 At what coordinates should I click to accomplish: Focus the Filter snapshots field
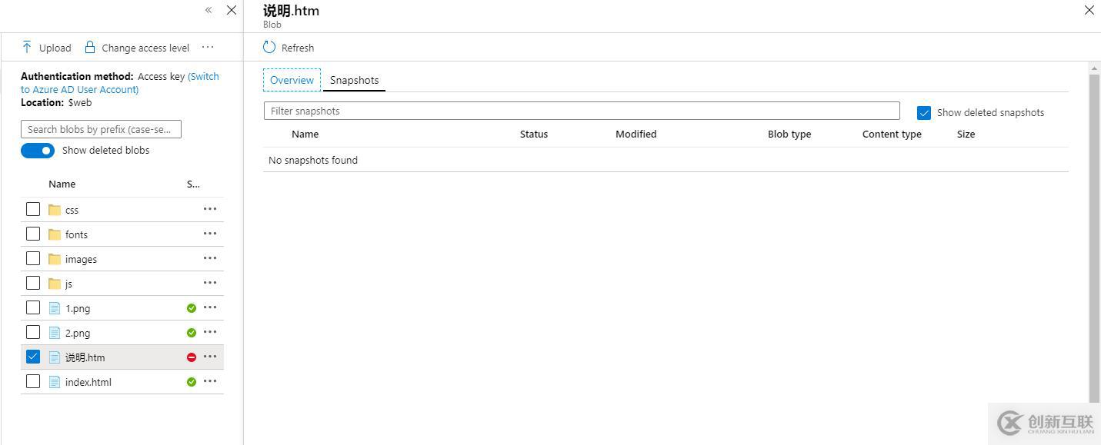pyautogui.click(x=582, y=111)
